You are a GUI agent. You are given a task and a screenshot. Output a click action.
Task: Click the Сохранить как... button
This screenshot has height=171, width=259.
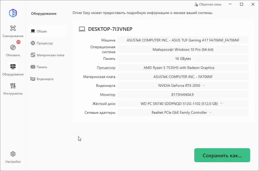222,155
